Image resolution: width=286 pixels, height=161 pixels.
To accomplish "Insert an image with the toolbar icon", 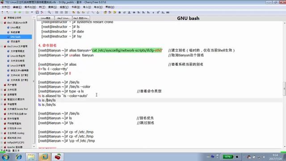I will tap(74, 13).
